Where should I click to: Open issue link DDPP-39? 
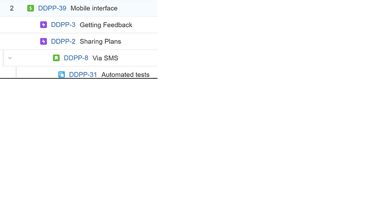click(52, 8)
